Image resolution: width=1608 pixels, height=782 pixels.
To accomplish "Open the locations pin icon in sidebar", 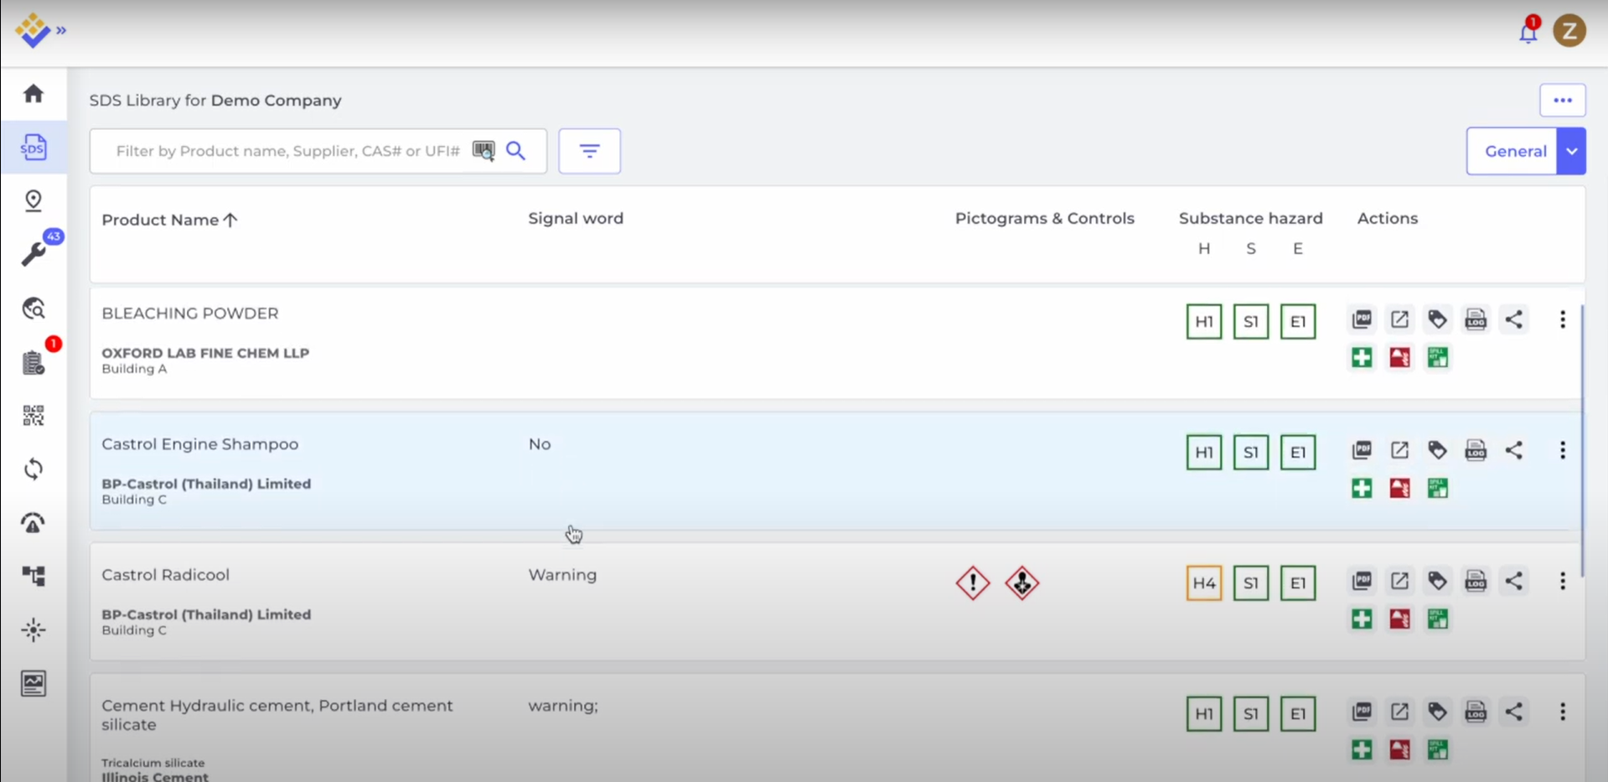I will coord(34,200).
